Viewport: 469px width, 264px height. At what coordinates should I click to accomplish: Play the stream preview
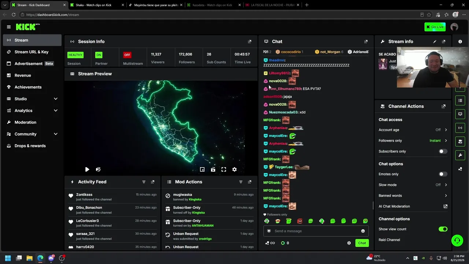click(87, 169)
